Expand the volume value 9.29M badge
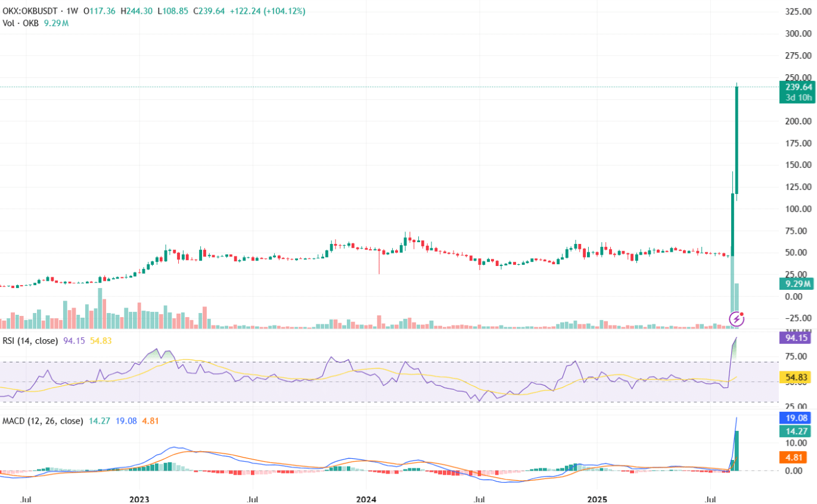The height and width of the screenshot is (504, 817). pos(797,284)
